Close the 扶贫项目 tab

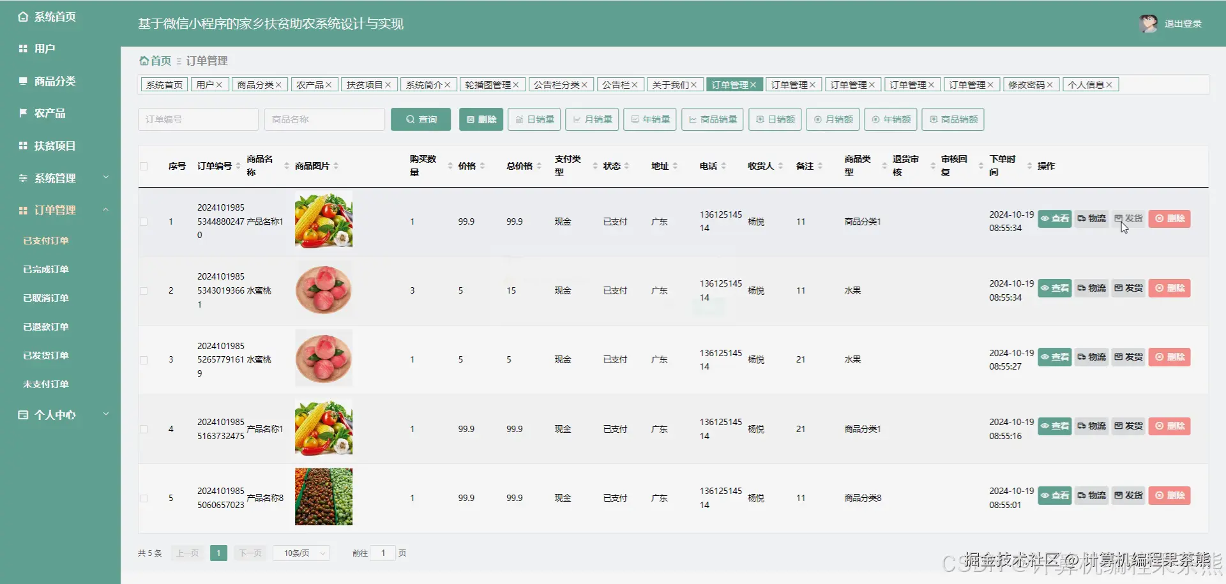point(388,85)
